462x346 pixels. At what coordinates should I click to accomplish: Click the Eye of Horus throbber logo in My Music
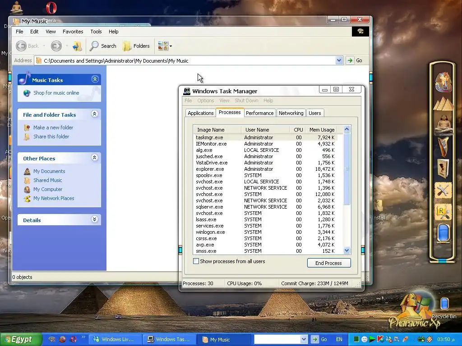[x=360, y=32]
